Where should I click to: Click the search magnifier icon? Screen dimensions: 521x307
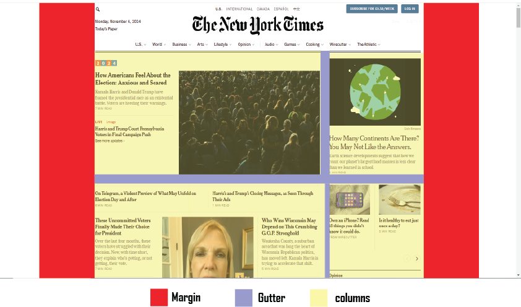pyautogui.click(x=98, y=9)
